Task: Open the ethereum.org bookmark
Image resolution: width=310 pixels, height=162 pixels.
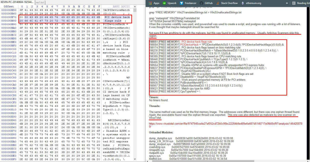Action: (x=251, y=3)
